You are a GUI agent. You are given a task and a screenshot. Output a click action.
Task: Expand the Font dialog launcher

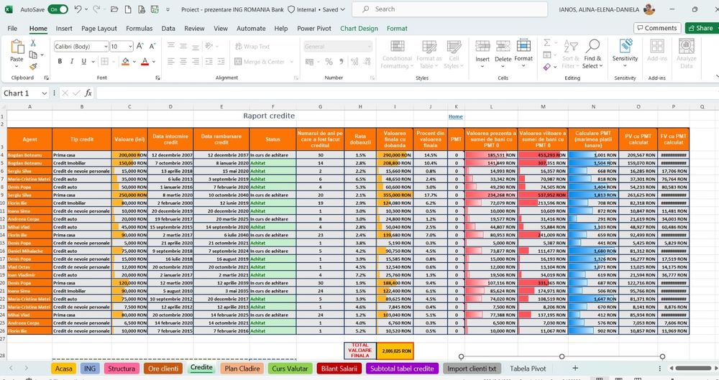[157, 78]
